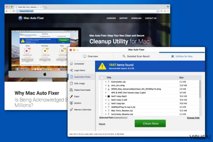213x142 pixels.
Task: Go back in the browser window
Action: click(7, 11)
